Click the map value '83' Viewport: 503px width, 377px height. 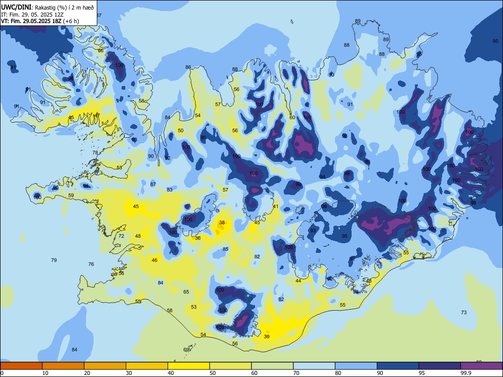coord(170,190)
